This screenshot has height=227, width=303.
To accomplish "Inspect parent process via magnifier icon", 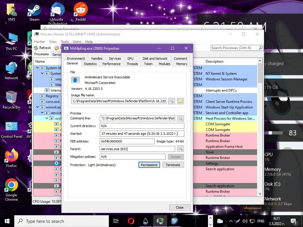I will [180, 149].
